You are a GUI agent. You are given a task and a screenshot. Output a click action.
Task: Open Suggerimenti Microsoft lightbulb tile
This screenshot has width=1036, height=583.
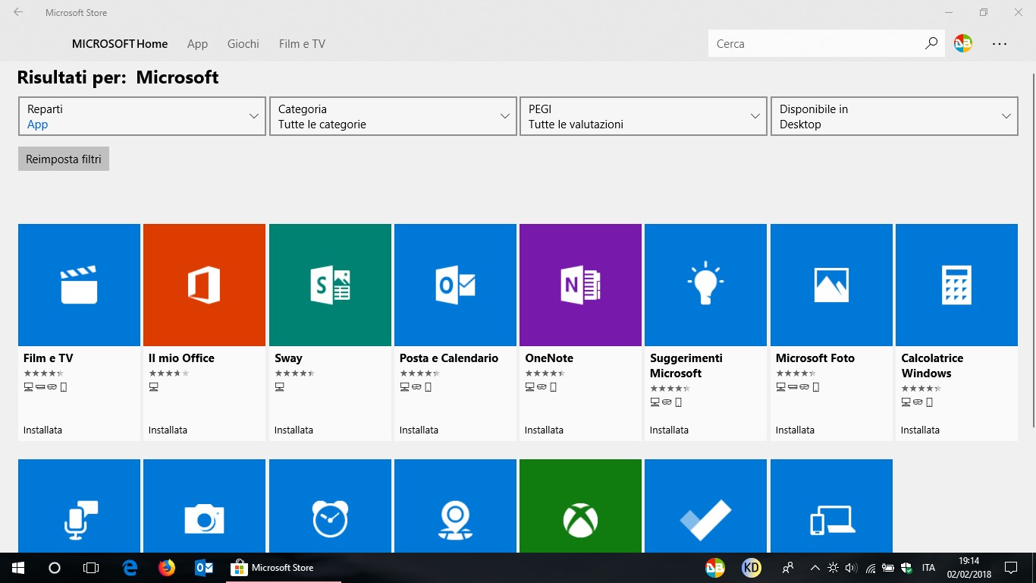click(x=705, y=332)
